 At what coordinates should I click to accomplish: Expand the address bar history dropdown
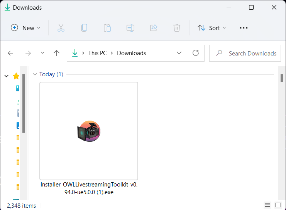coord(179,53)
